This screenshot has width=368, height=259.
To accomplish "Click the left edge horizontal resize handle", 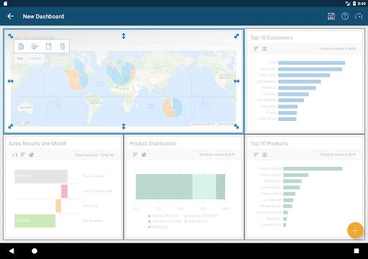I will 11,81.
